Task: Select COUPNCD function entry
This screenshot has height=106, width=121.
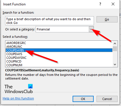Action: 59,61
